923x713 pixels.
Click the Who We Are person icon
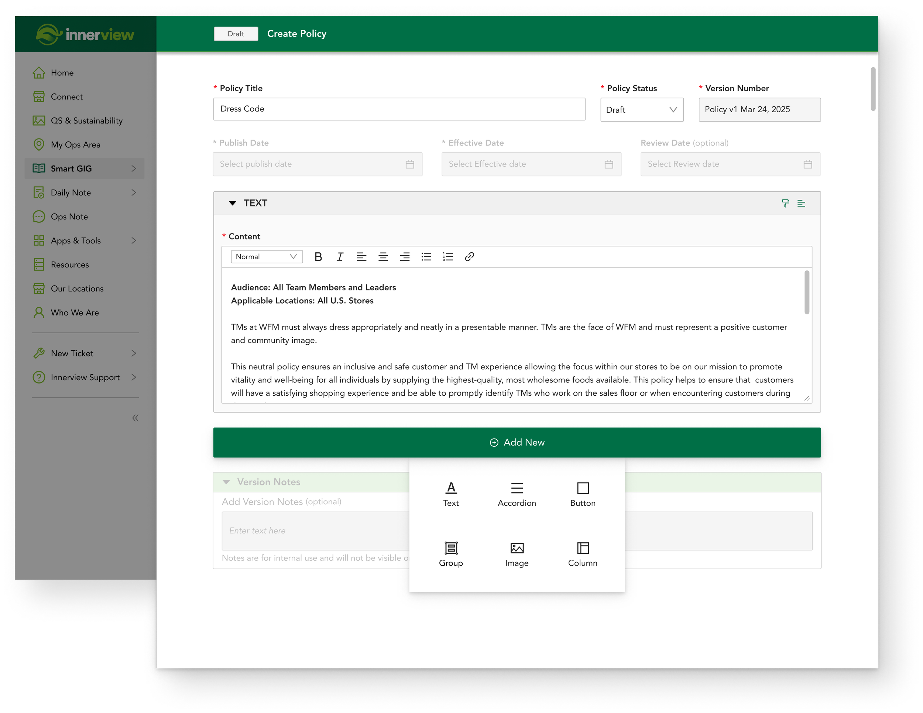click(x=39, y=313)
